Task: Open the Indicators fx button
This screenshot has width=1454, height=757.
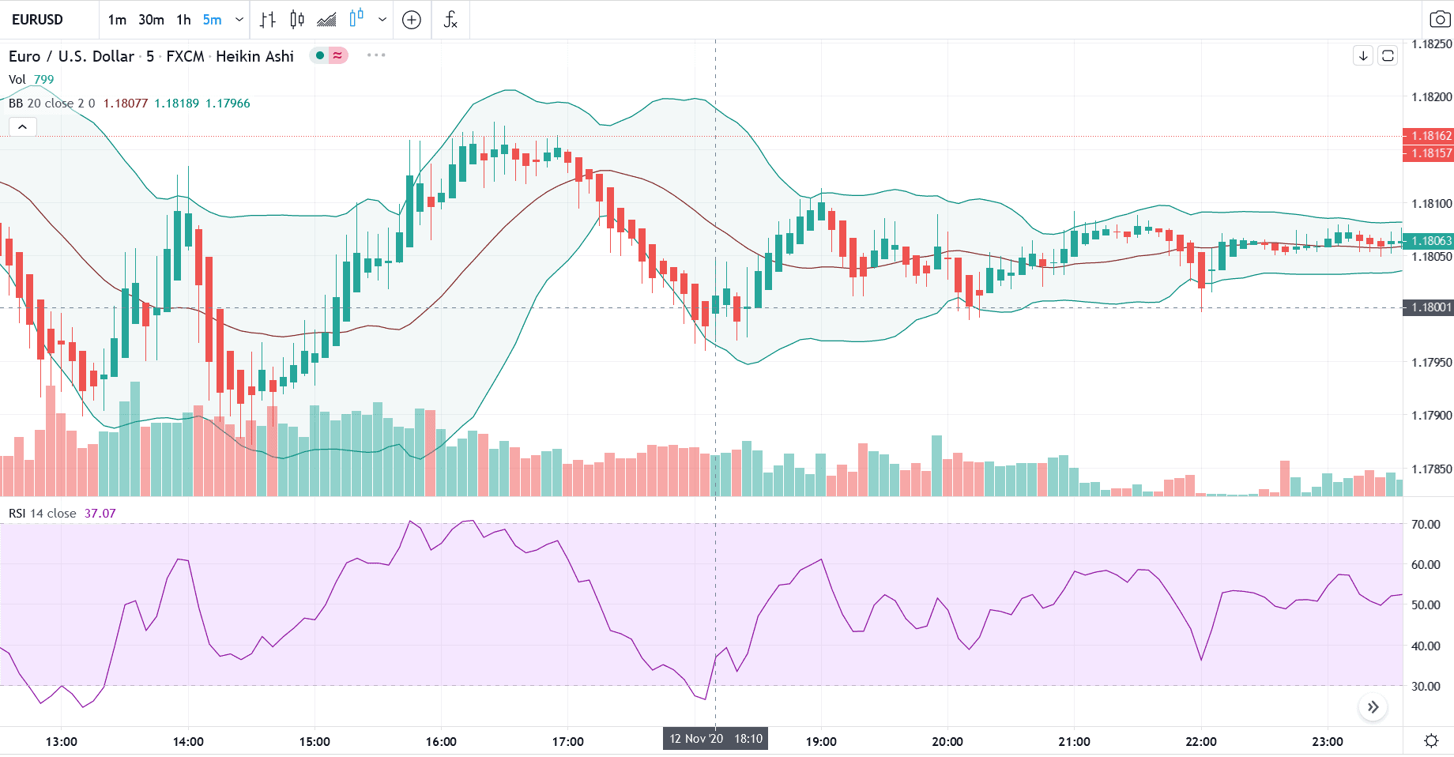Action: [450, 20]
